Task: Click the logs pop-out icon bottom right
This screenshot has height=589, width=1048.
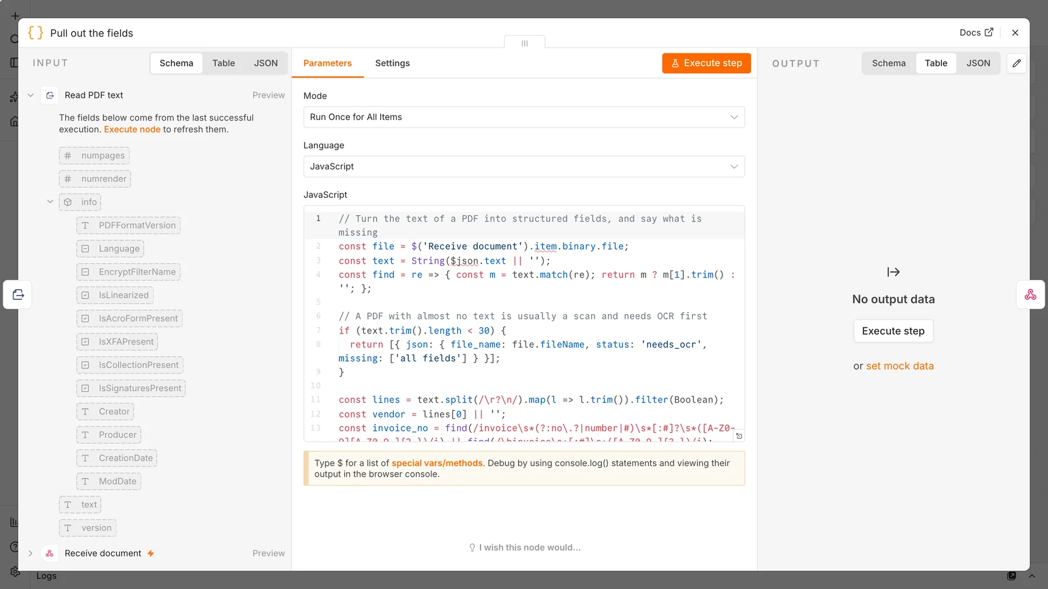Action: [1011, 576]
